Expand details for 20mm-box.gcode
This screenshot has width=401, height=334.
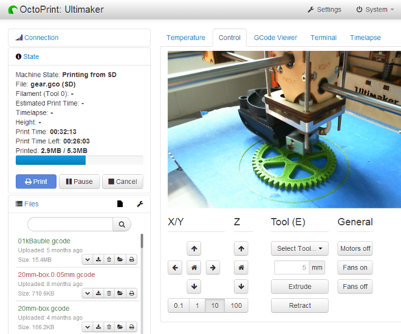87,327
